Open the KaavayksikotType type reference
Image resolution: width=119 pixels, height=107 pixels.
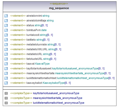pos(54,83)
